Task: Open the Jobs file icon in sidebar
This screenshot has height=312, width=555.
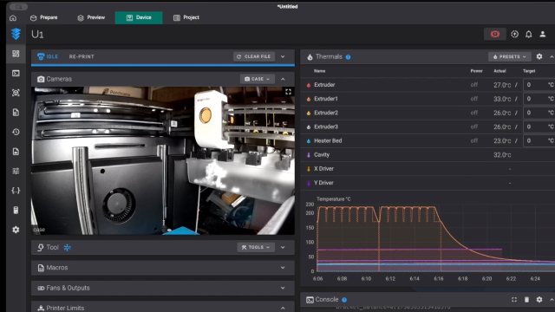Action: coord(16,113)
